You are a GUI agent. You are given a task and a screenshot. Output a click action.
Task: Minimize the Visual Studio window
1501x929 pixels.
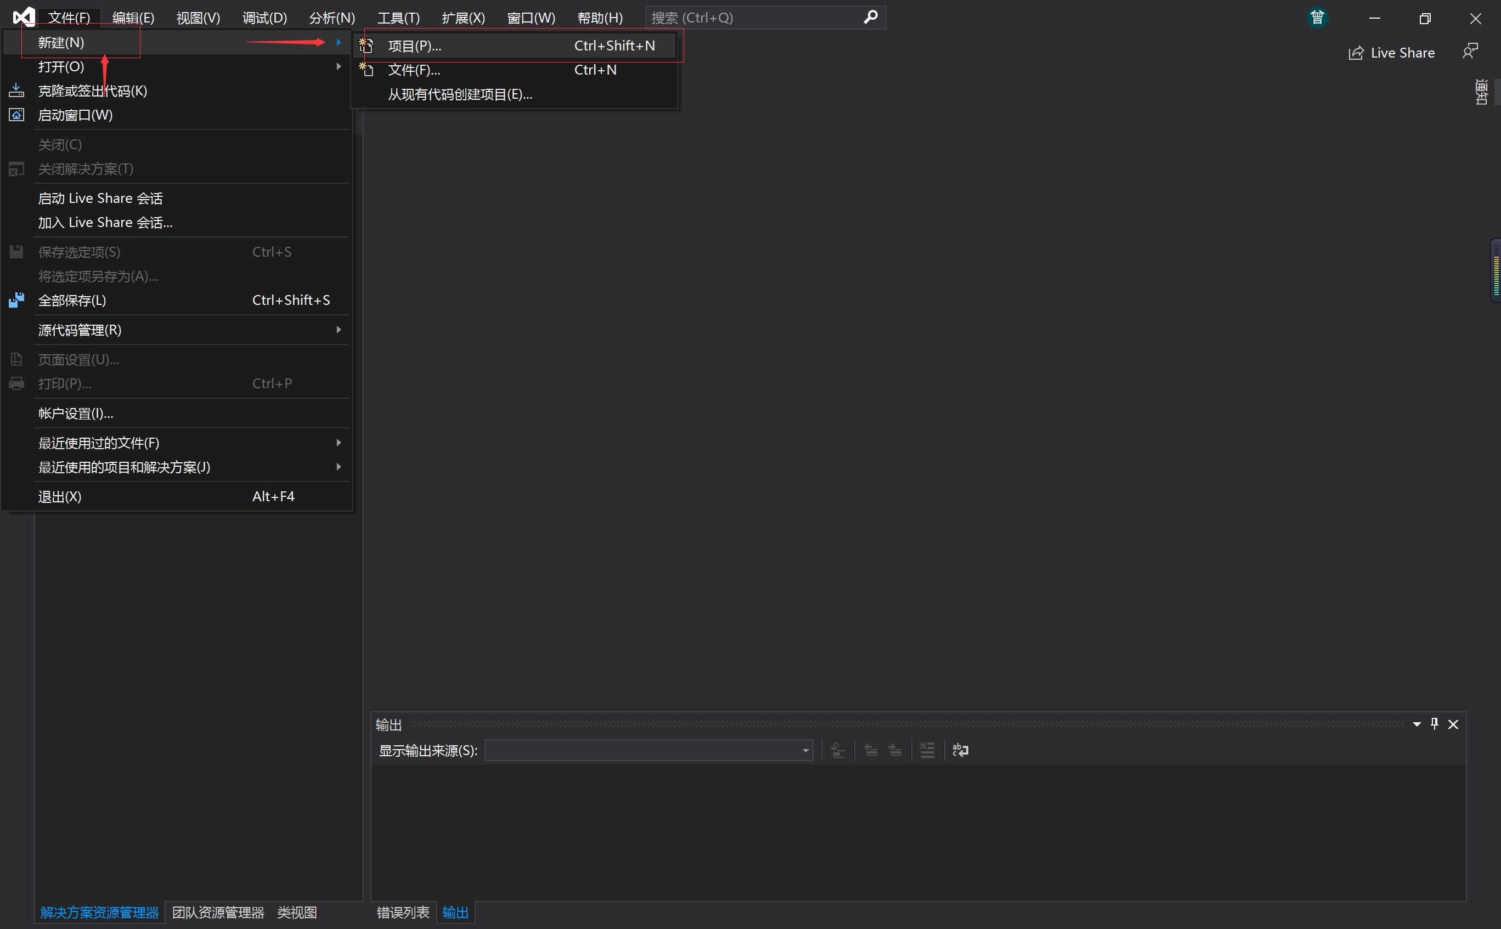1375,19
